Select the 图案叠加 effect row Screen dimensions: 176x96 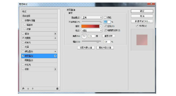coord(39,60)
